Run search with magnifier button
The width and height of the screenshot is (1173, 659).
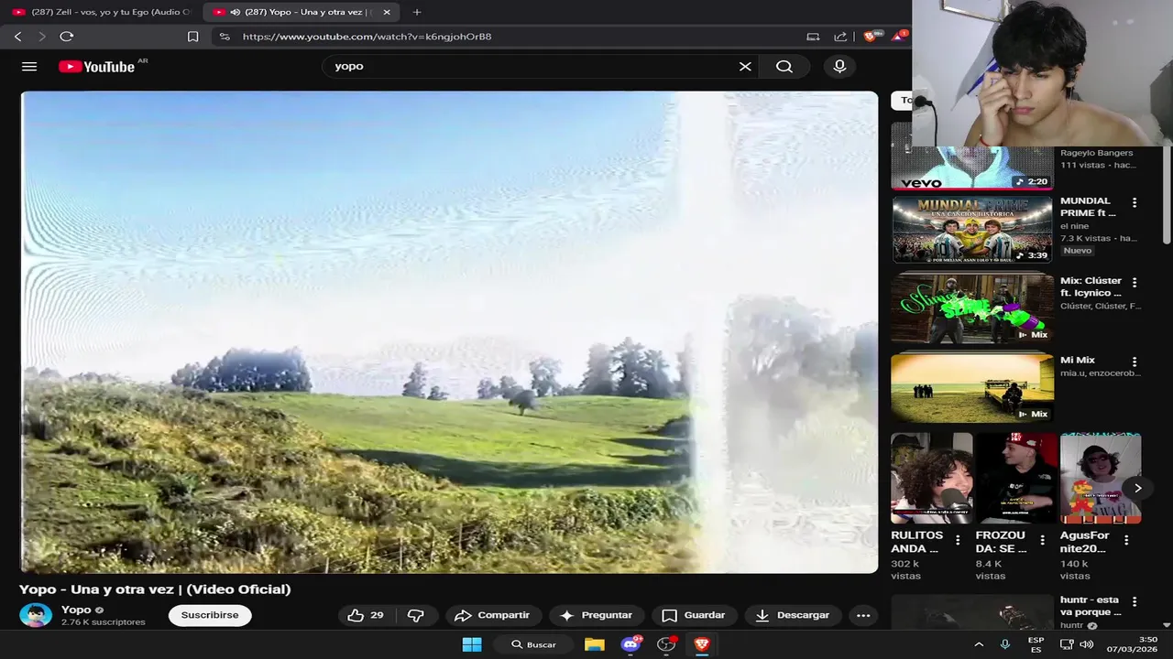pos(784,66)
